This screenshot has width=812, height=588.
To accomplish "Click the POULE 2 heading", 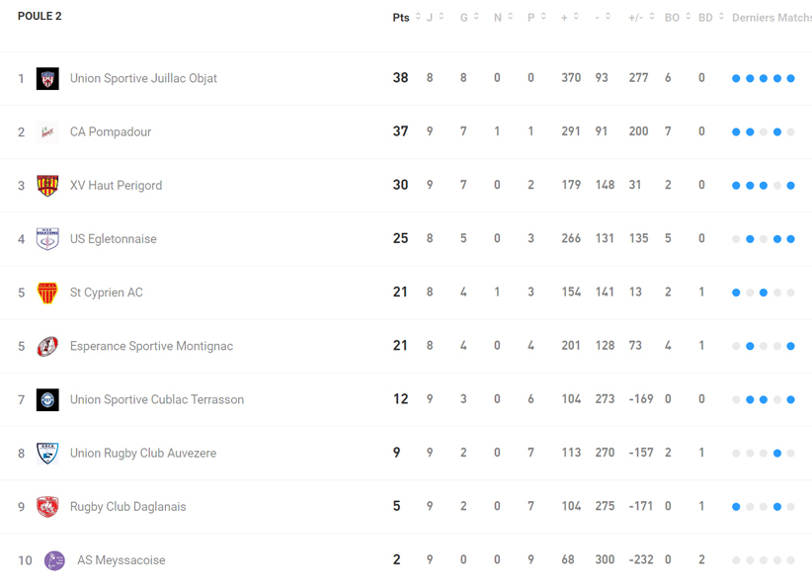I will click(40, 17).
